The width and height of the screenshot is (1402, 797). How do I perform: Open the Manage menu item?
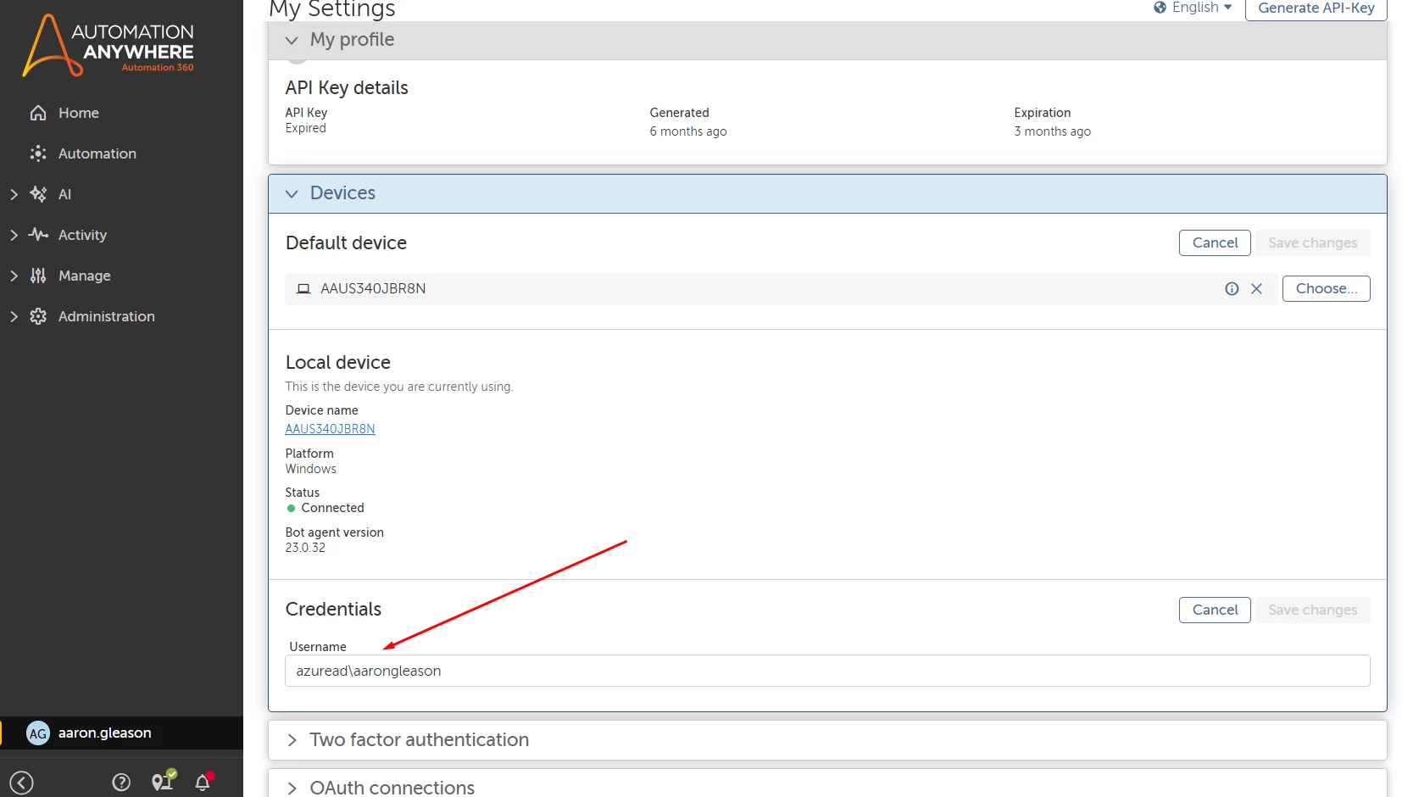pos(84,276)
